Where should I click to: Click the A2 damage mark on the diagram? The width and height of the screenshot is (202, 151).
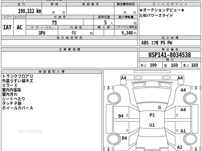(x=180, y=147)
